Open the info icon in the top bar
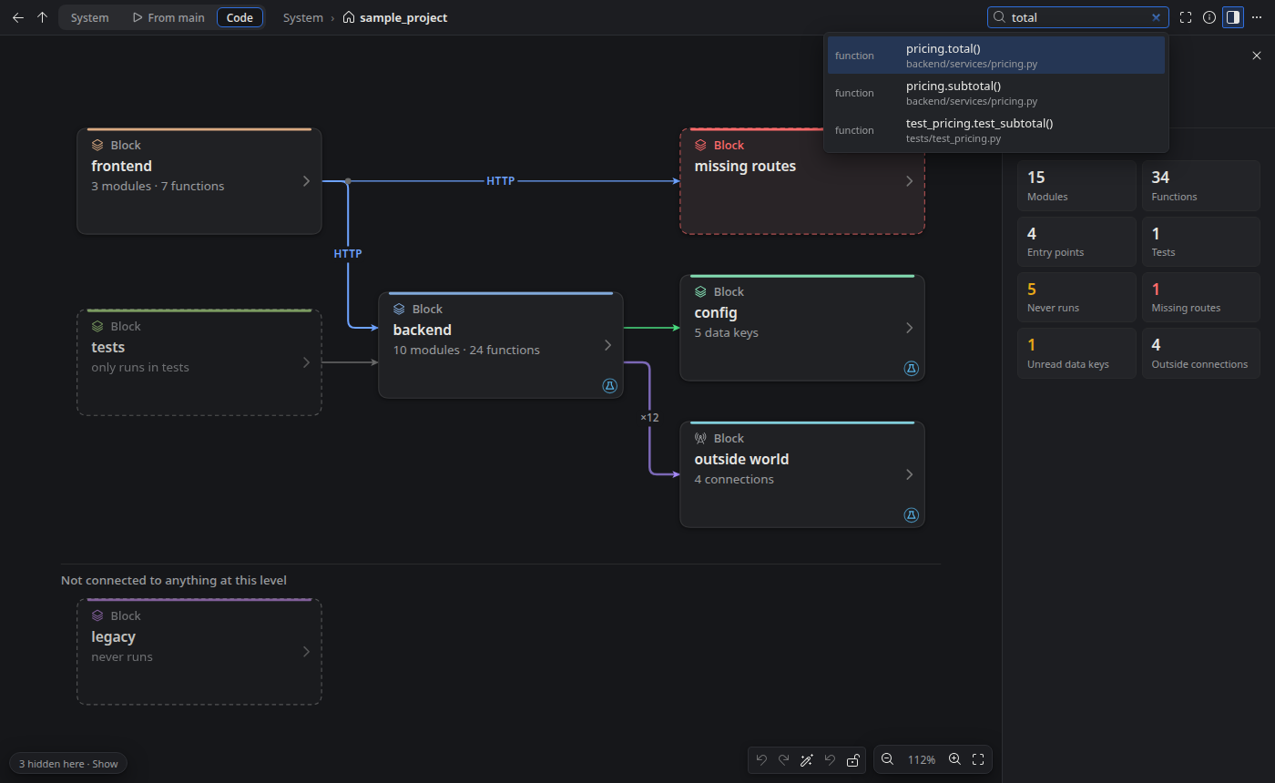 (1209, 17)
